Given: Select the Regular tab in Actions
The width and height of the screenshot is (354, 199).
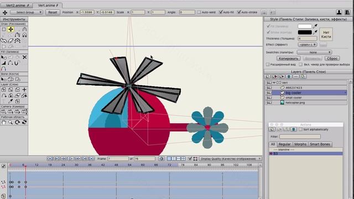Looking at the screenshot, I should tap(284, 144).
